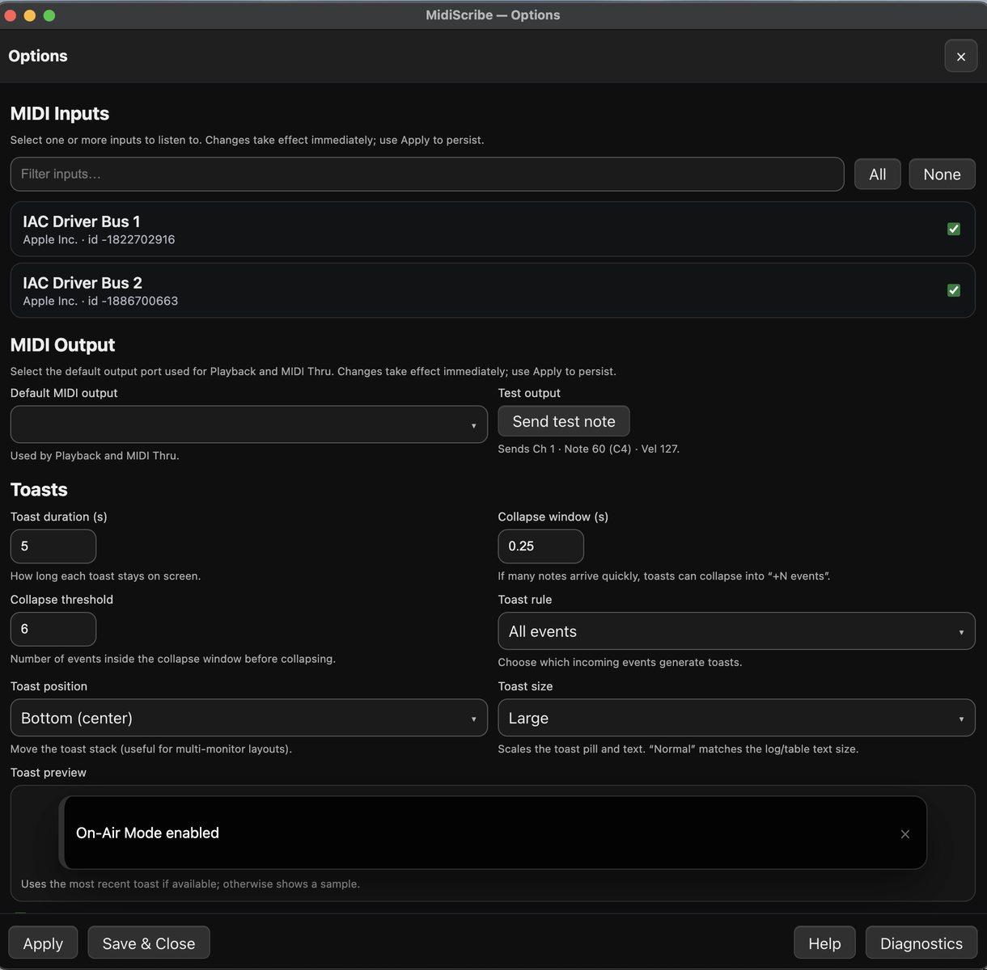Click id -1886700663 text

(133, 301)
